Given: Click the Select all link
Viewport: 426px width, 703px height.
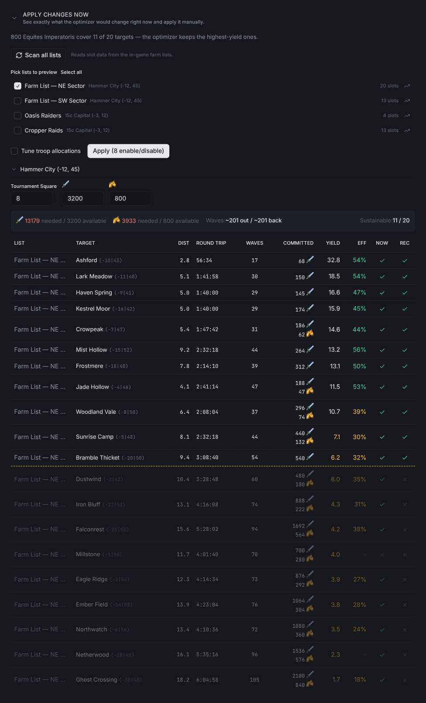Looking at the screenshot, I should [x=71, y=72].
